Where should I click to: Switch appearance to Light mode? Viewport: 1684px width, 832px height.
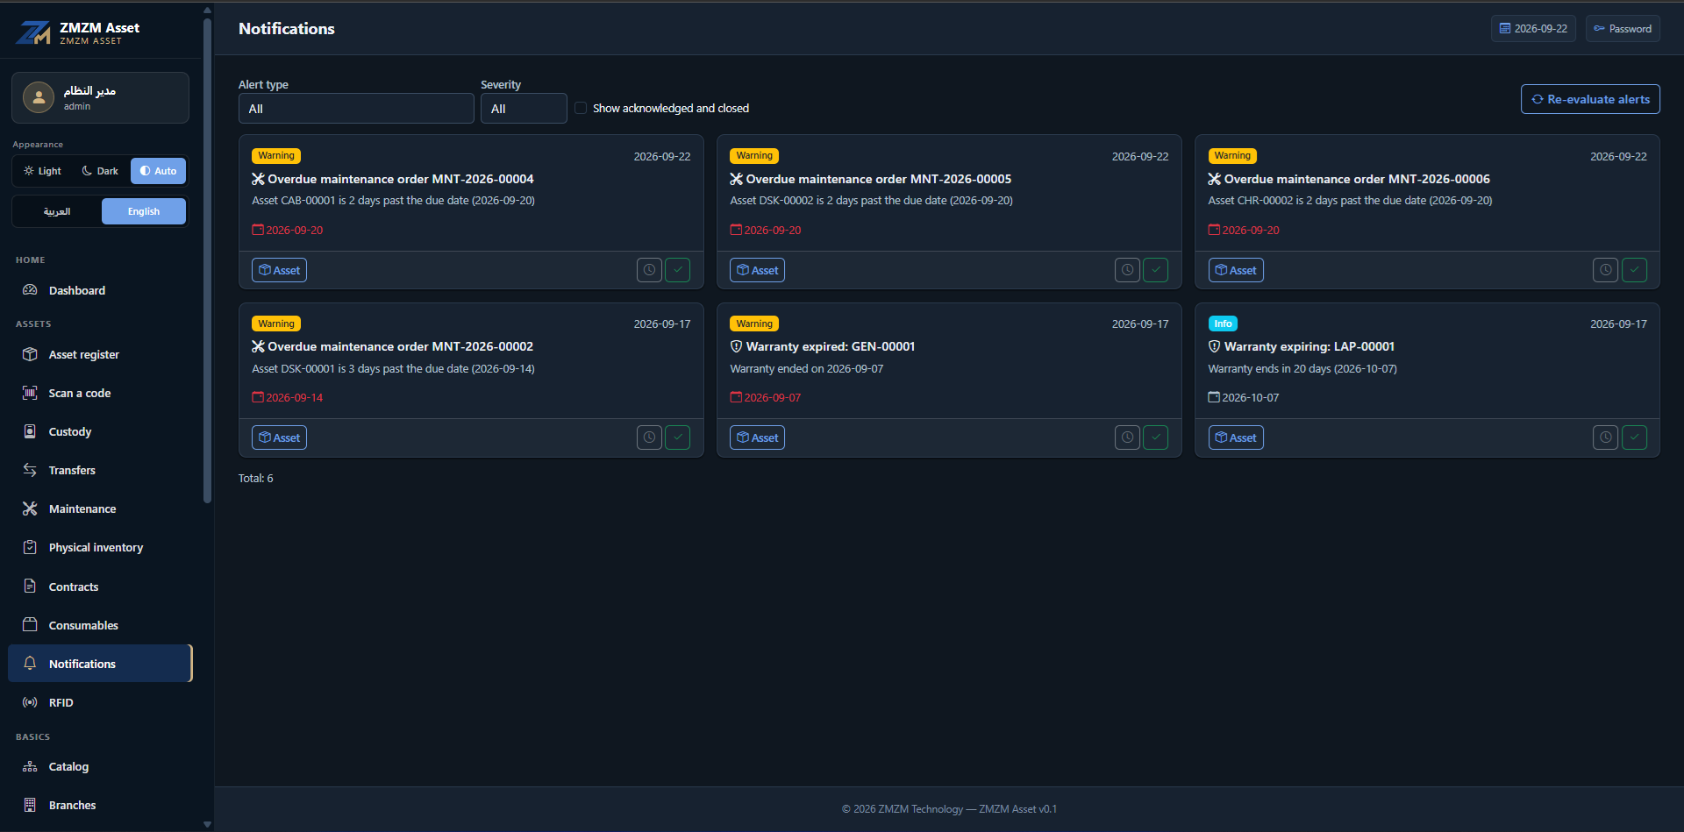click(x=43, y=171)
